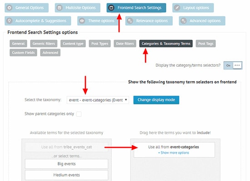Open the Select the taxonomy dropdown
The image size is (250, 181).
(98, 100)
